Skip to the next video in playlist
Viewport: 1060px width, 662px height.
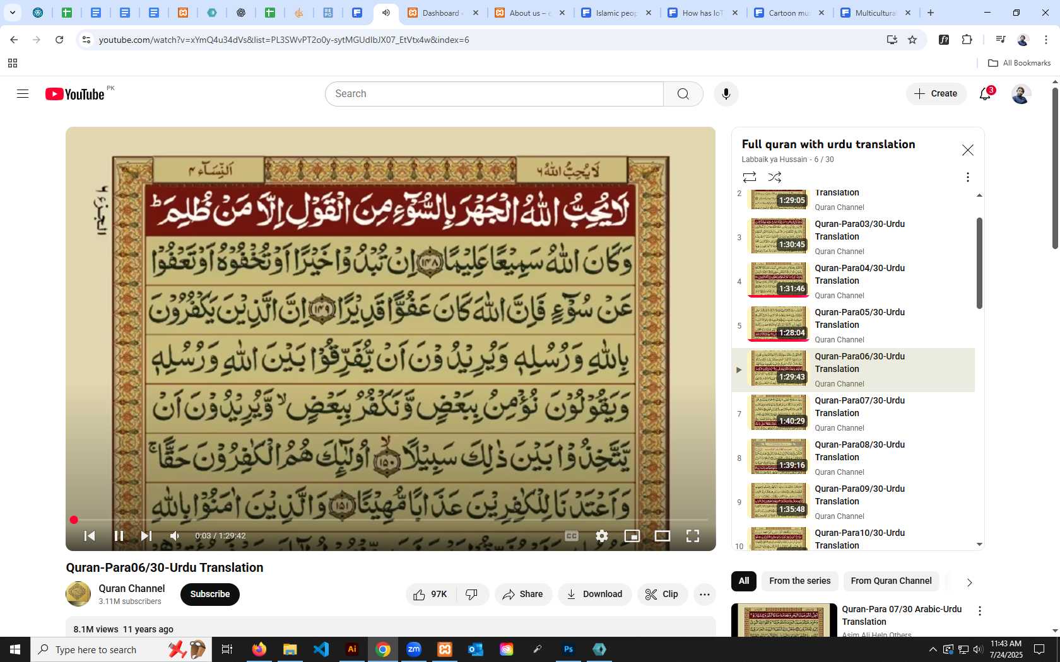coord(146,536)
